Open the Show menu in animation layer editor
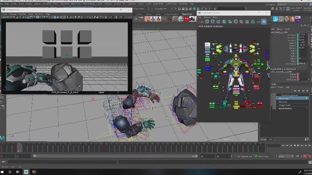Viewport: 312px width, 175px height. (281, 87)
